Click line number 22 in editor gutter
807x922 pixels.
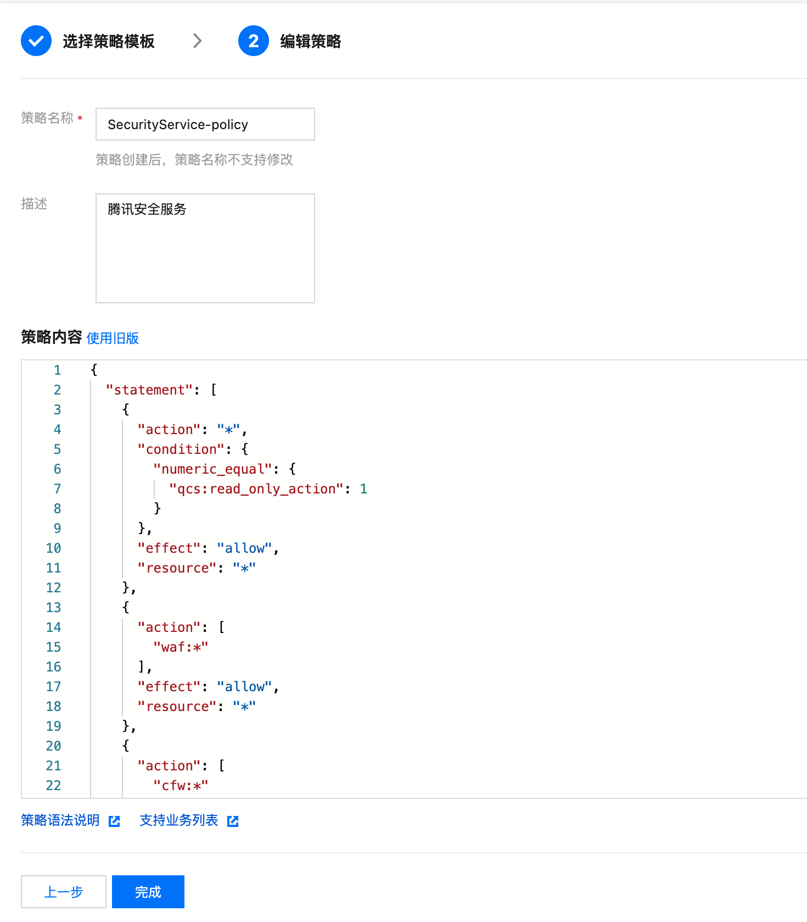coord(53,786)
